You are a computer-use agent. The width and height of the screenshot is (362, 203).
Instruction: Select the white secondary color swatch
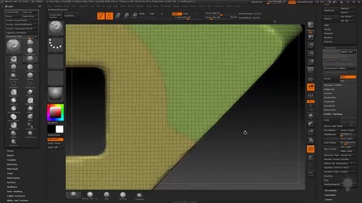pyautogui.click(x=59, y=129)
